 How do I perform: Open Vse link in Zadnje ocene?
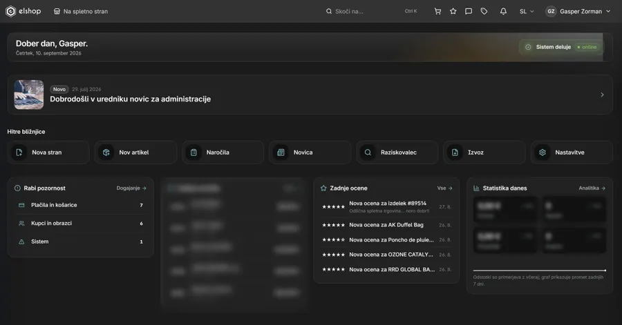click(x=444, y=188)
